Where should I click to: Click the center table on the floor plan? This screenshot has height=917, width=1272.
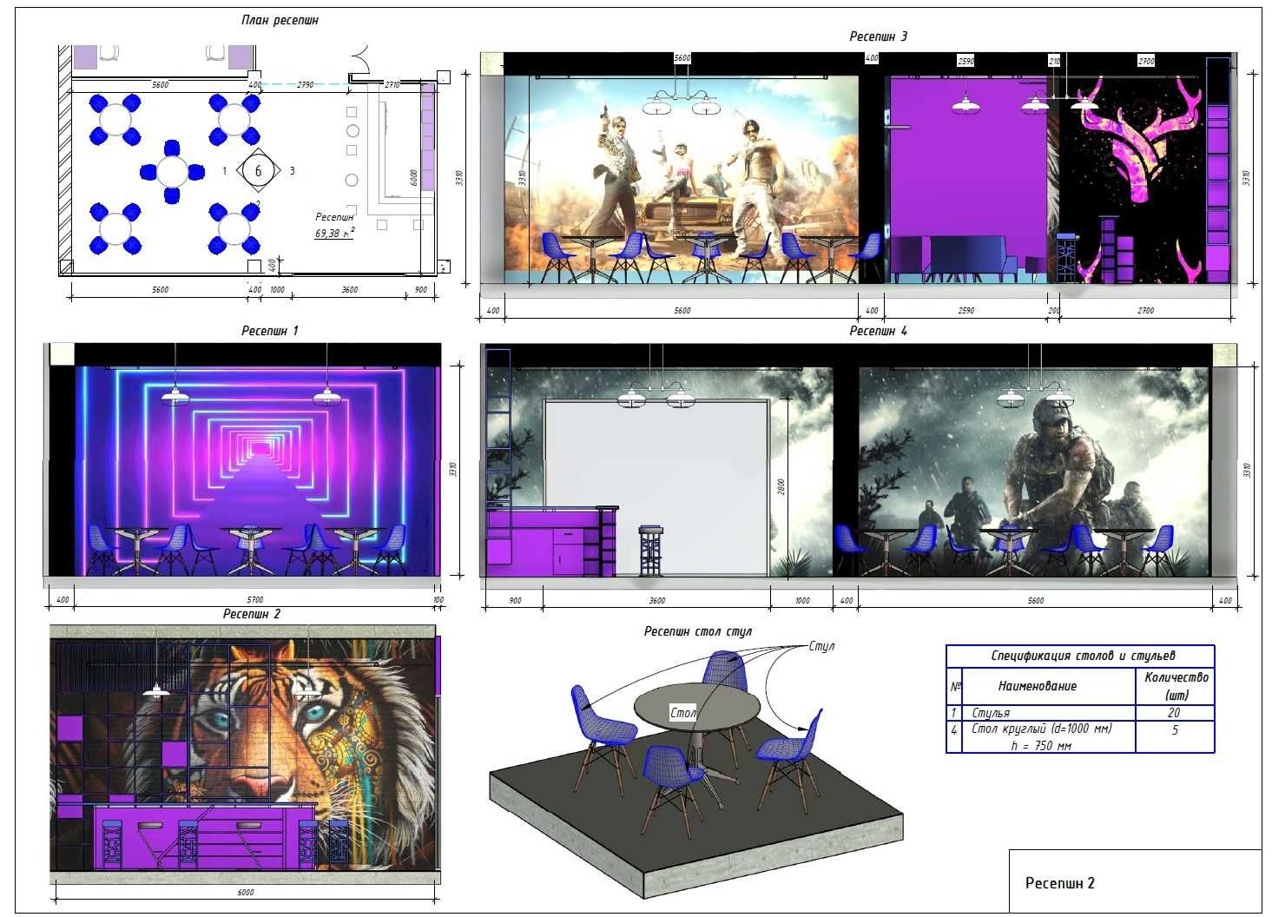(x=173, y=172)
